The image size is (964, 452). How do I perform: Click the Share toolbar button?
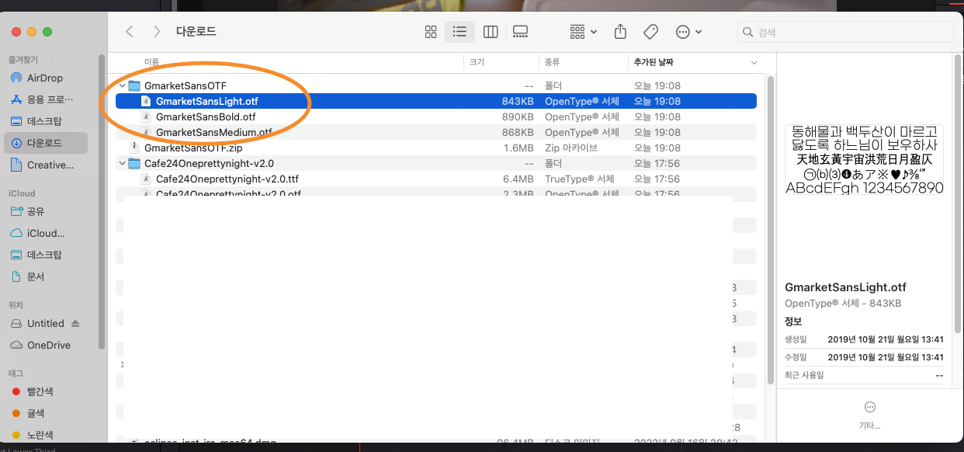click(620, 32)
